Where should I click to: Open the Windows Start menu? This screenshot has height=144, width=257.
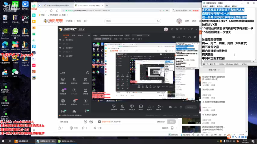[x=3, y=141]
